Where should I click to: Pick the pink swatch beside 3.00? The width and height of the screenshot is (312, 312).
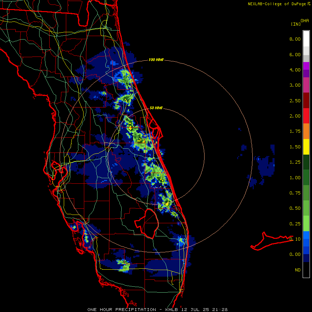(x=306, y=85)
